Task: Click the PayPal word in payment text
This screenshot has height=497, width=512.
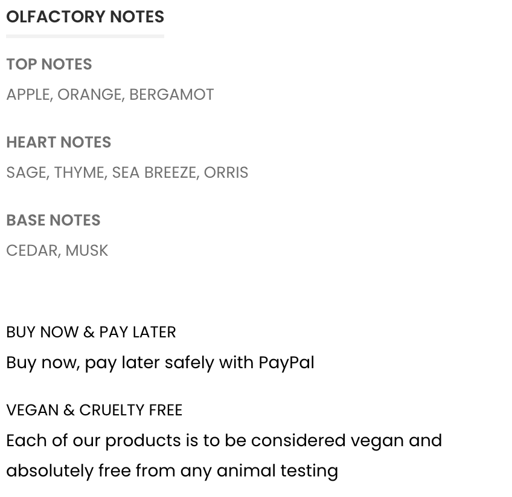Action: (286, 363)
